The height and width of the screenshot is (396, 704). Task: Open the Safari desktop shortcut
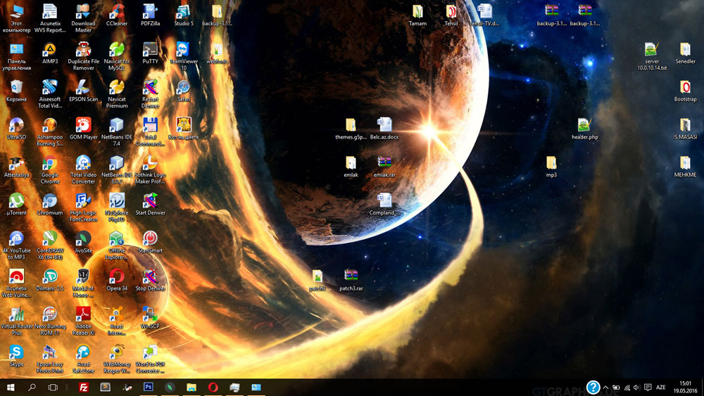tap(184, 91)
